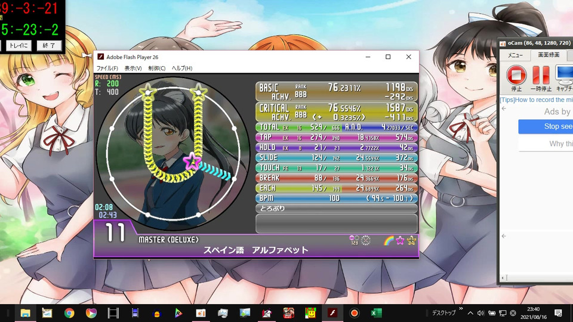Click the right yellow star on the ring
Viewport: 573px width, 322px height.
pyautogui.click(x=198, y=91)
